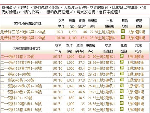The image size is (150, 113).
Task: Select the 1,170 total price cell
Action: [x=70, y=74]
